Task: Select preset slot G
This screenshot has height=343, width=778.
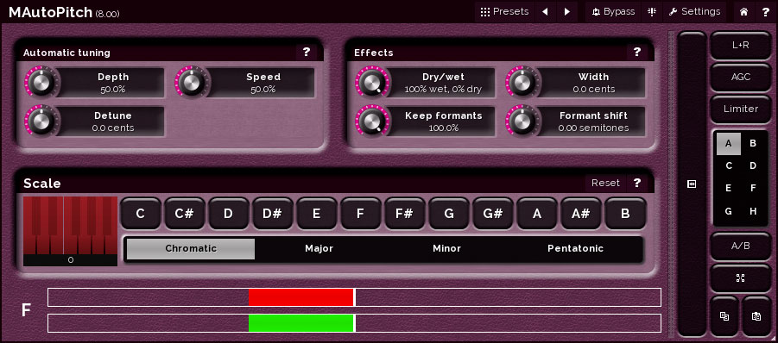Action: point(729,211)
